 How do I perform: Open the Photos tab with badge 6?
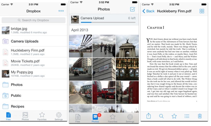click(95, 118)
